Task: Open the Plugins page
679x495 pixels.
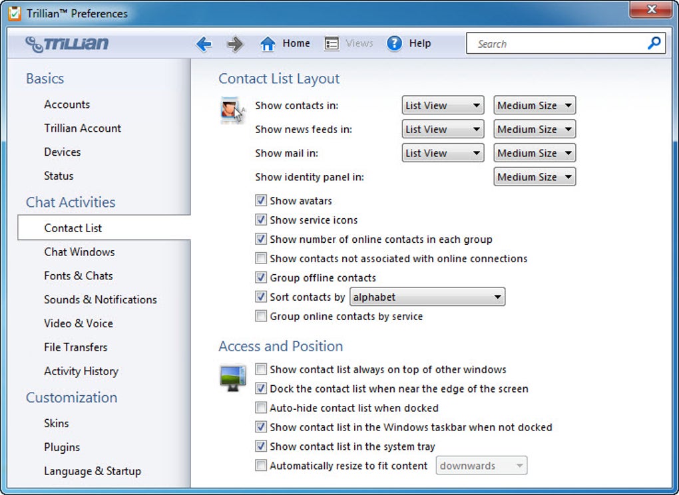Action: (62, 447)
